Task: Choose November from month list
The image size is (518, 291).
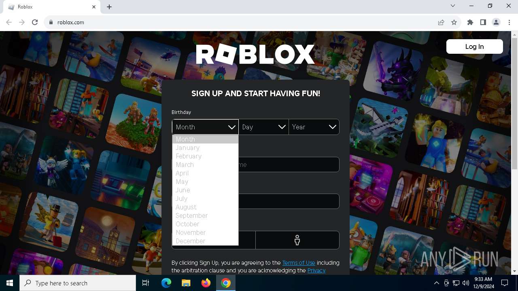Action: pyautogui.click(x=205, y=232)
